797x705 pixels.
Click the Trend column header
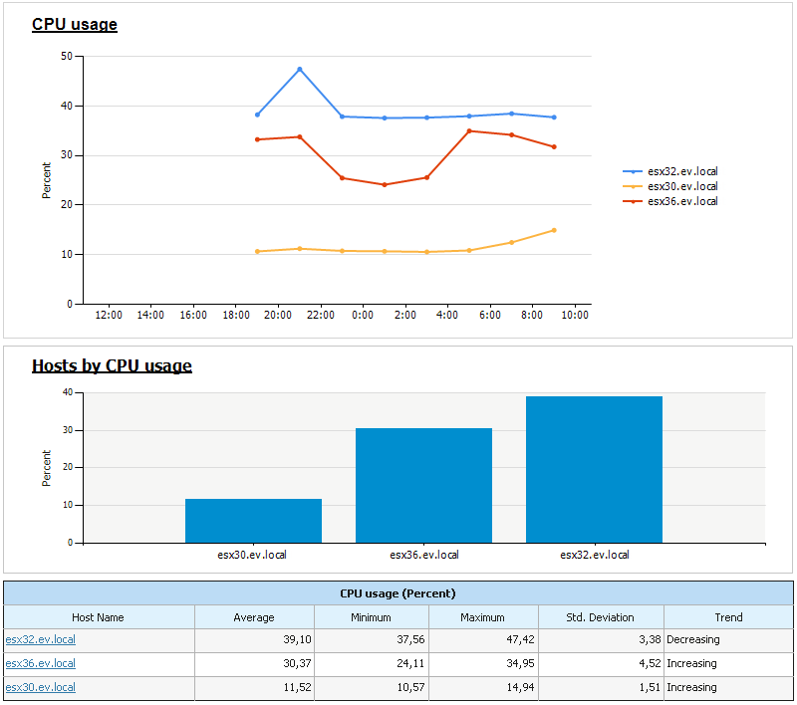(x=728, y=617)
